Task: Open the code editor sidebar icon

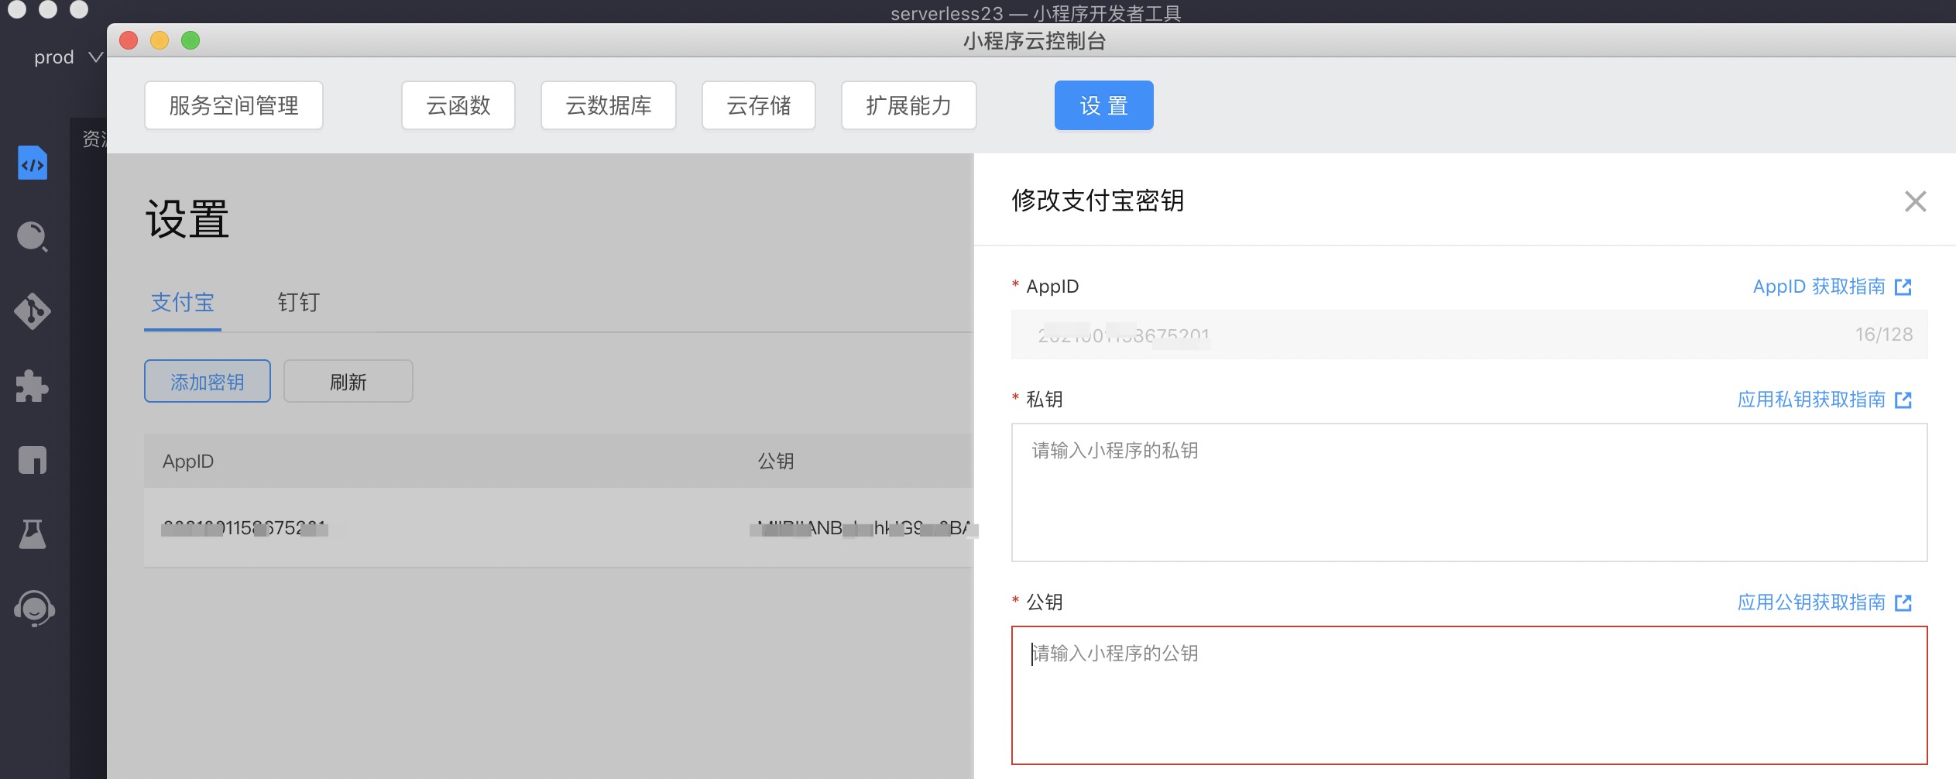Action: pos(33,163)
